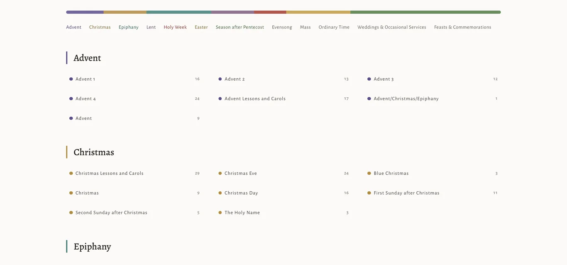Open Advent Lessons and Carols entry
Viewport: 567px width, 265px height.
(x=283, y=99)
